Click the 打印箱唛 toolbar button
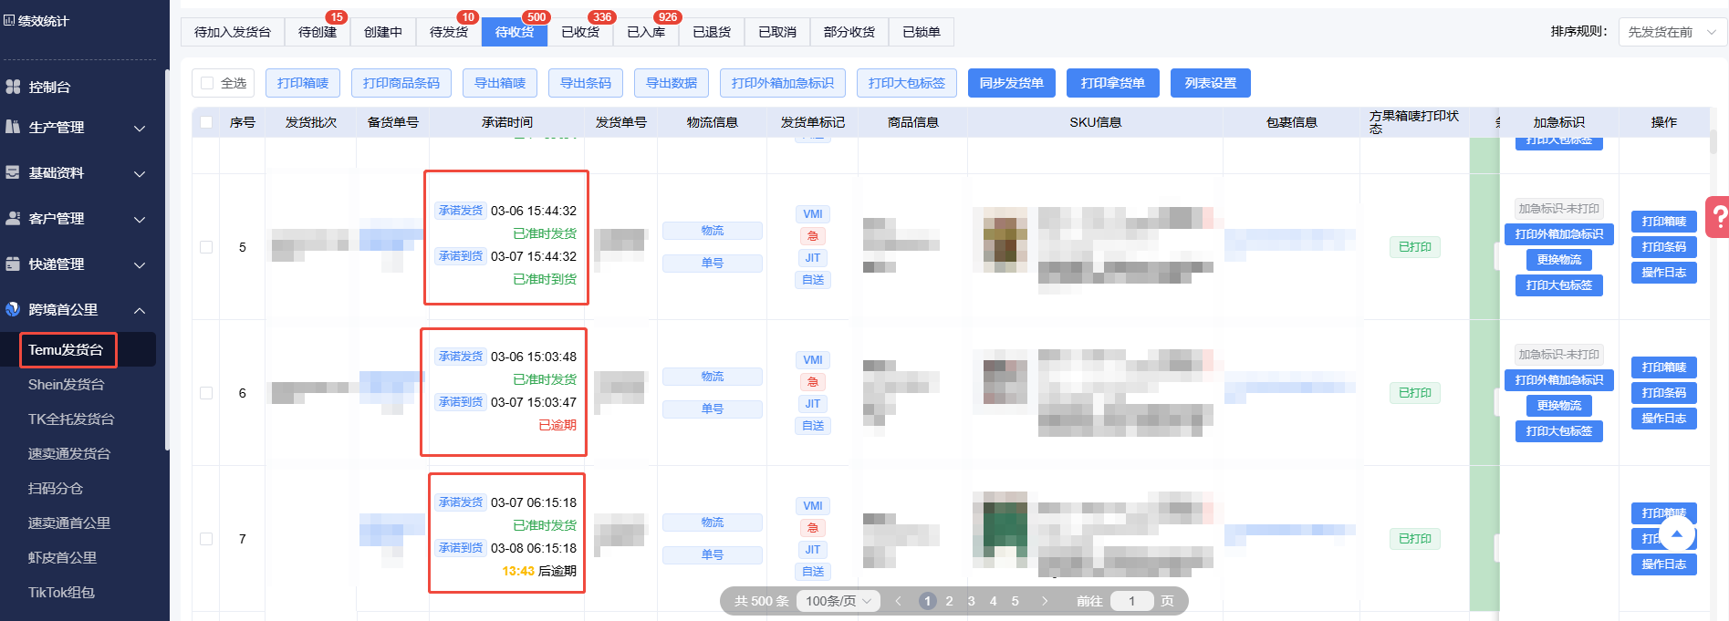Image resolution: width=1729 pixels, height=621 pixels. tap(303, 83)
